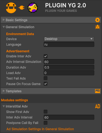Disable the Pause On Focus Game checkbox

click(x=46, y=84)
